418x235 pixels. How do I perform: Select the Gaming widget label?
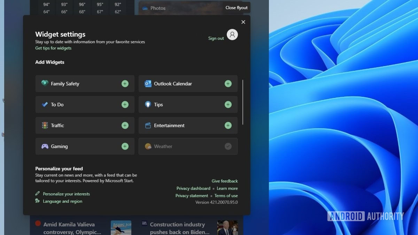[59, 146]
